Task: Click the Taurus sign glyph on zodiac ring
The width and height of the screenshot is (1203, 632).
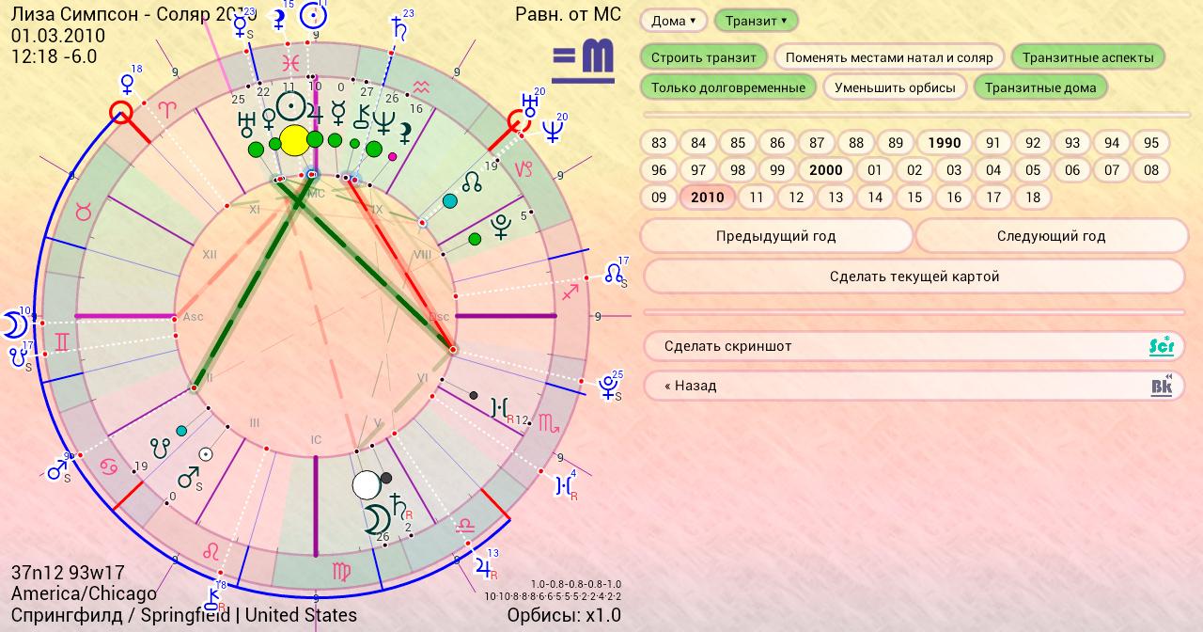Action: [x=83, y=213]
